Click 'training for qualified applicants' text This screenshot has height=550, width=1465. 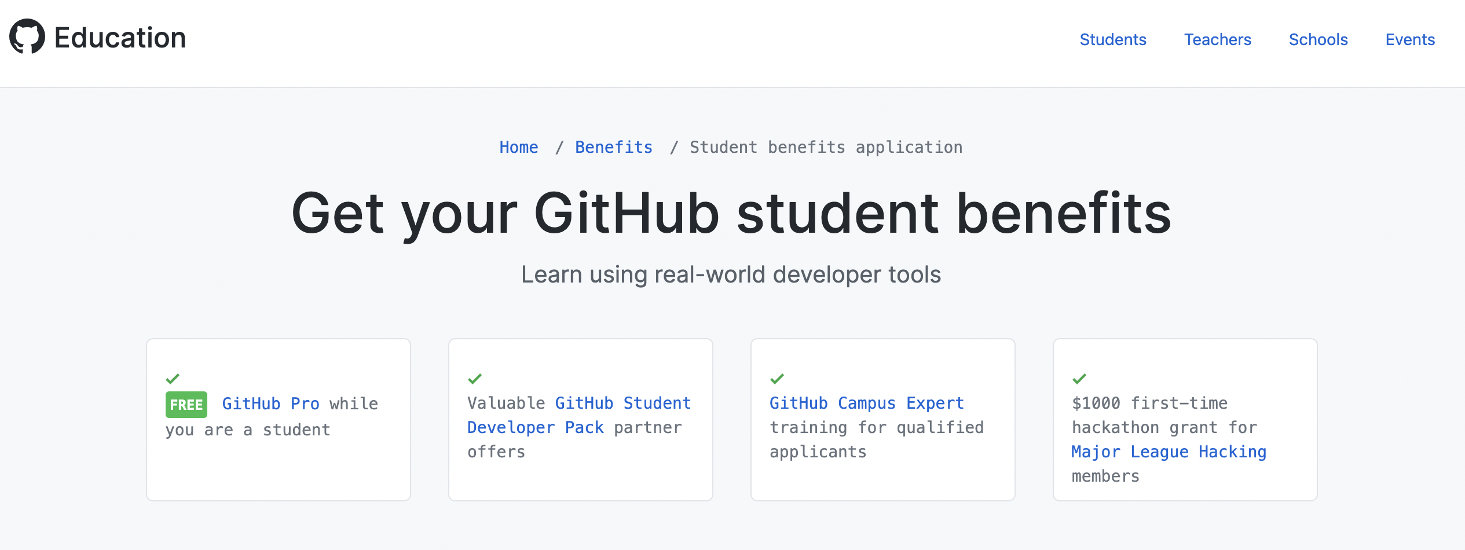877,439
